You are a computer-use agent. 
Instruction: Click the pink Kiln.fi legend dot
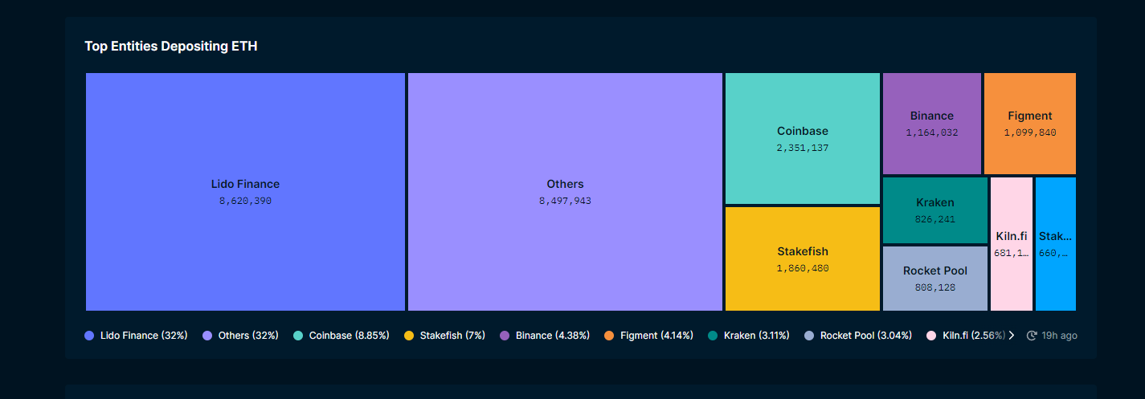[x=931, y=336]
